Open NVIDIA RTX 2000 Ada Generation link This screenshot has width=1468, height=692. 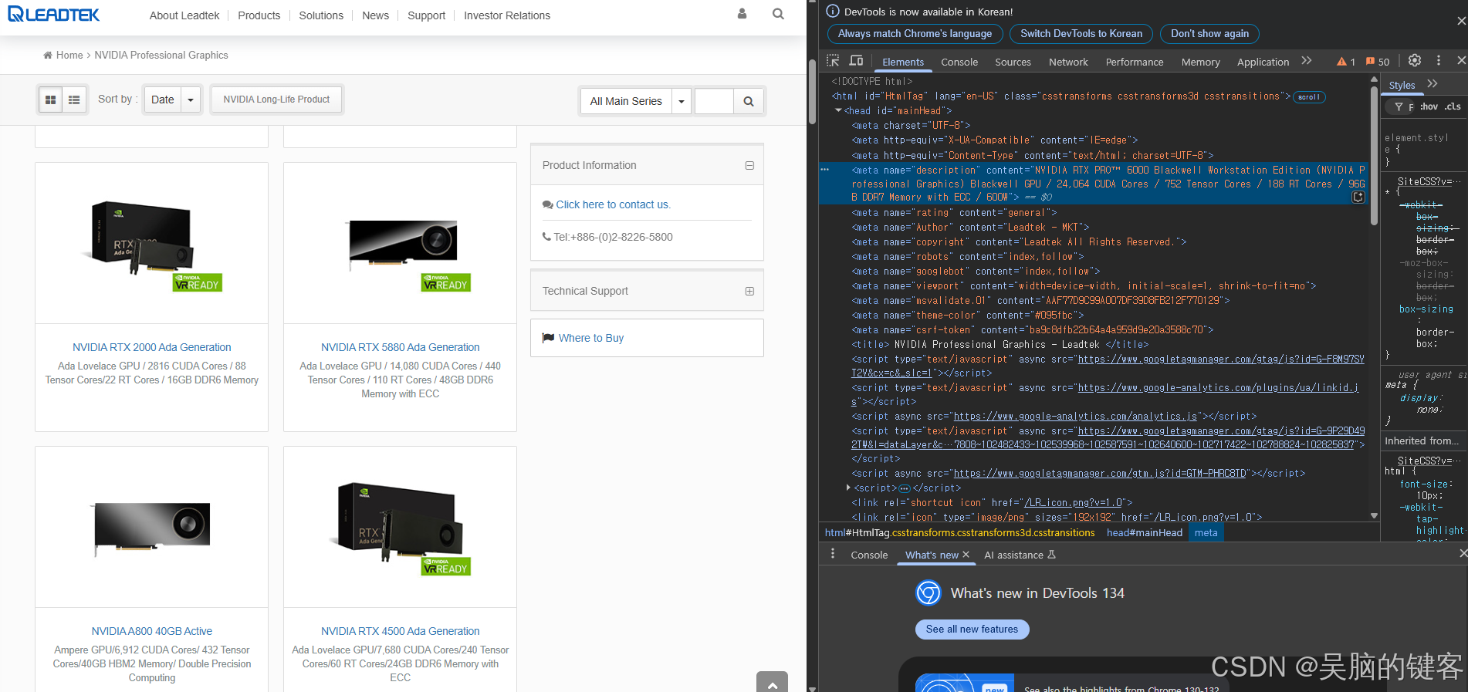click(152, 347)
